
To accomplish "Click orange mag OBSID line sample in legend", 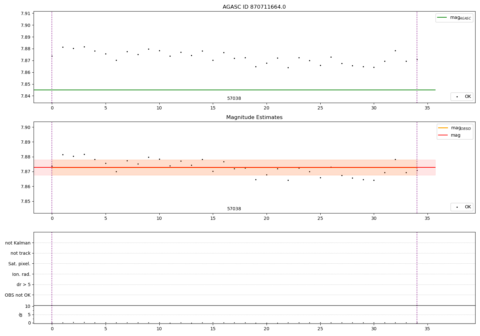I will coord(443,128).
